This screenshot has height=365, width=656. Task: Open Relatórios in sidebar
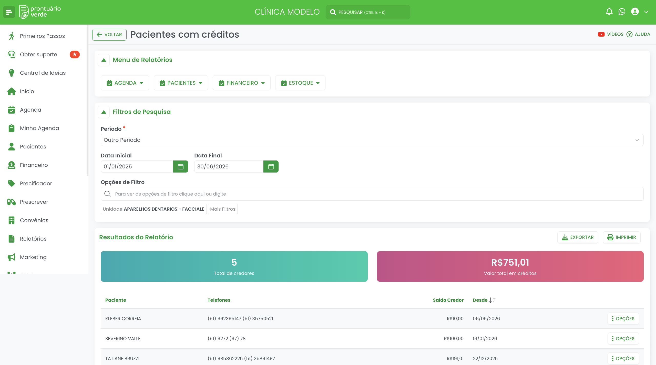33,239
